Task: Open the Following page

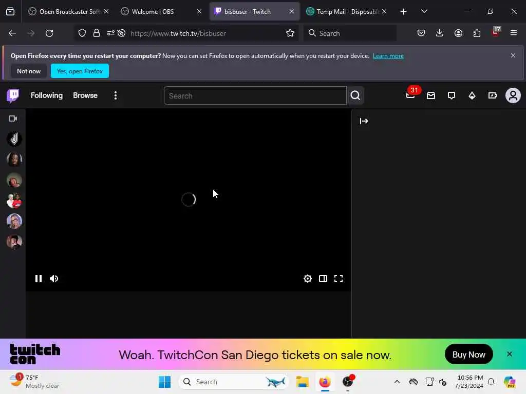Action: tap(47, 95)
